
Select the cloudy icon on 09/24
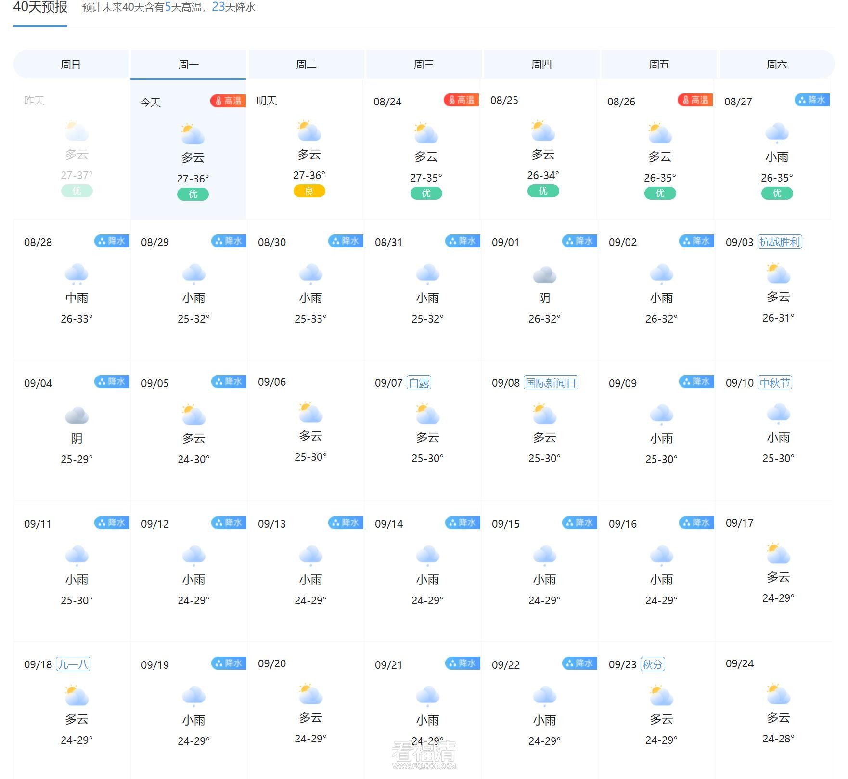coord(778,695)
